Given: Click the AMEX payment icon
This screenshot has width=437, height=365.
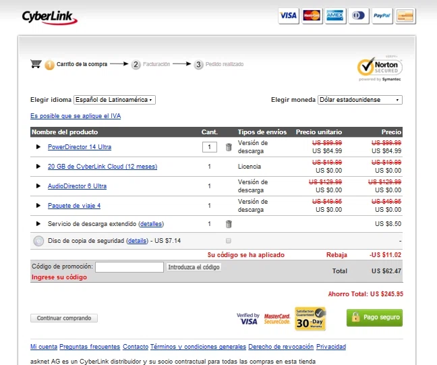Looking at the screenshot, I should (335, 16).
